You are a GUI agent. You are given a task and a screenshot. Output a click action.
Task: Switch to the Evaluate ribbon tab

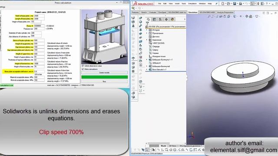click(x=152, y=13)
